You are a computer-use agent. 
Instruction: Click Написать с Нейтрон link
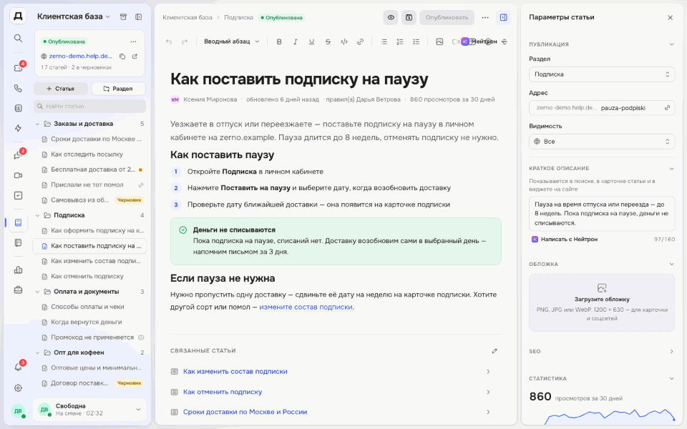coord(565,240)
